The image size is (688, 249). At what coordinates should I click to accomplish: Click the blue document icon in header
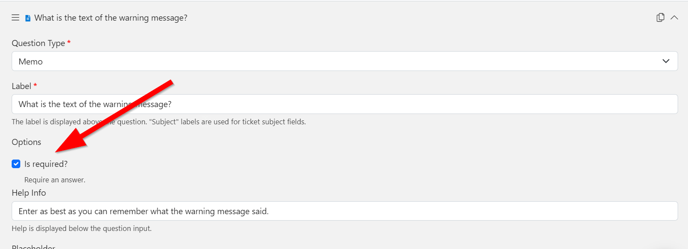[28, 18]
